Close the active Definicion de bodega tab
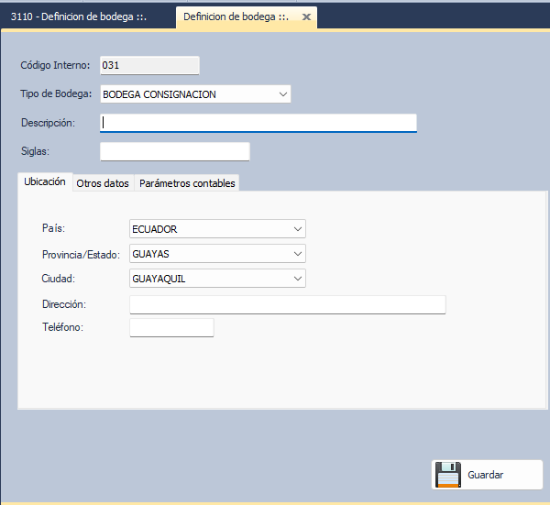Viewport: 550px width, 505px height. 306,17
